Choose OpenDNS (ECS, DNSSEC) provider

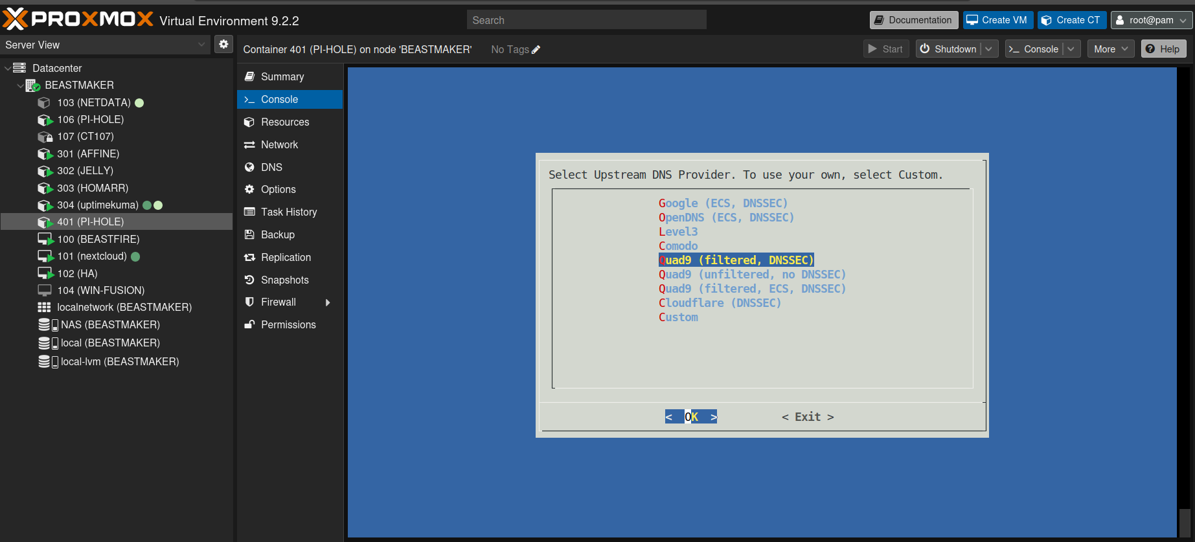726,218
